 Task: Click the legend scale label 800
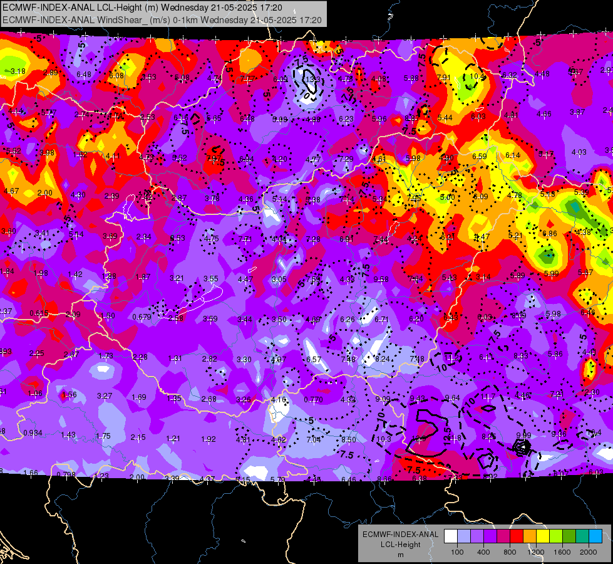pos(510,552)
